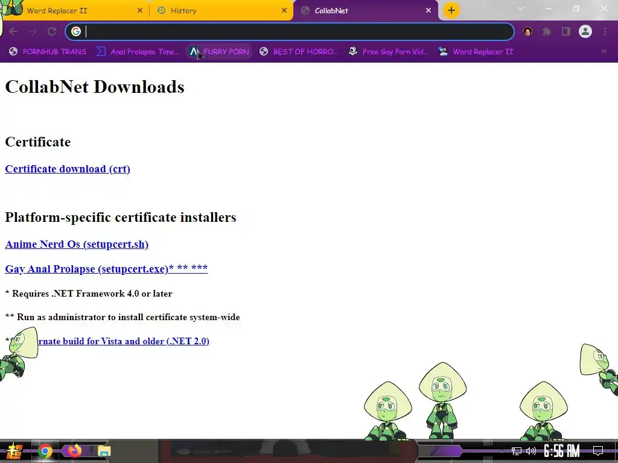Open the volume icon in the system tray
Screen dimensions: 618x463
[x=531, y=451]
